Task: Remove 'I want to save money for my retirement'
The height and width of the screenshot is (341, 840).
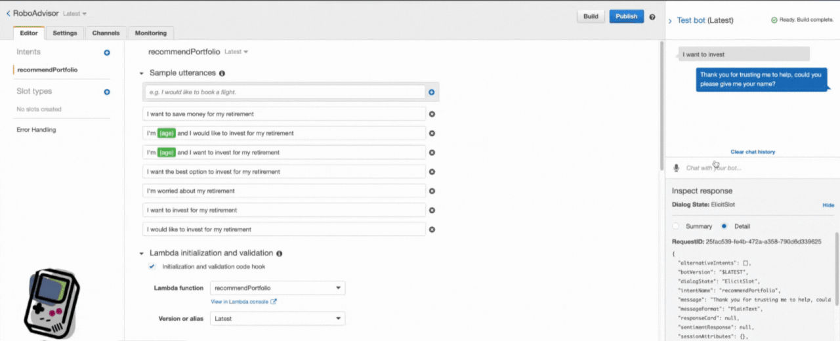Action: (x=432, y=114)
